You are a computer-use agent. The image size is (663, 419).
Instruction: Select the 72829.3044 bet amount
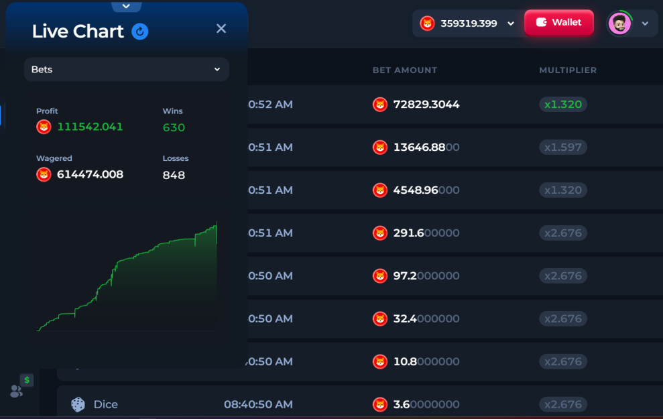426,105
